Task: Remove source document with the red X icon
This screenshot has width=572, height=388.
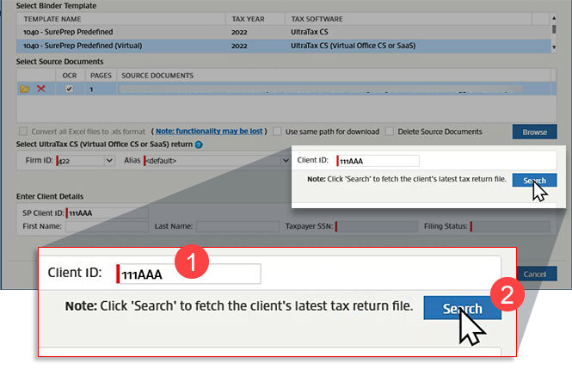Action: (41, 89)
